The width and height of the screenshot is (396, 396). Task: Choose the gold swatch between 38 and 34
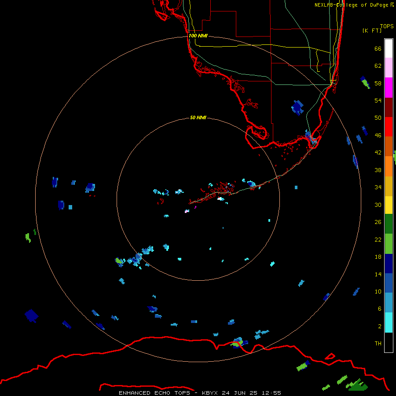tap(389, 186)
